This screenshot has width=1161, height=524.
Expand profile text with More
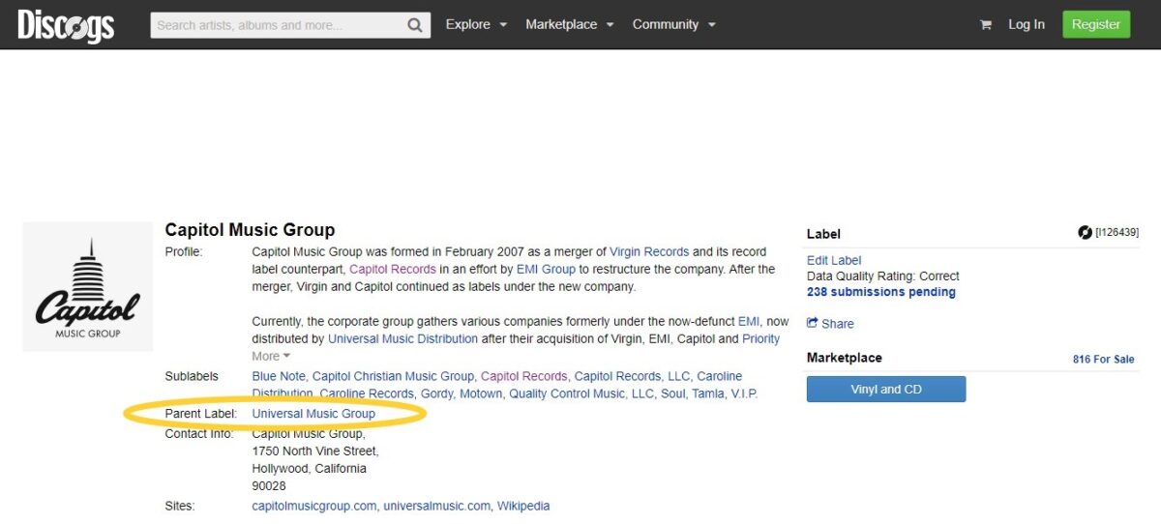click(x=271, y=356)
